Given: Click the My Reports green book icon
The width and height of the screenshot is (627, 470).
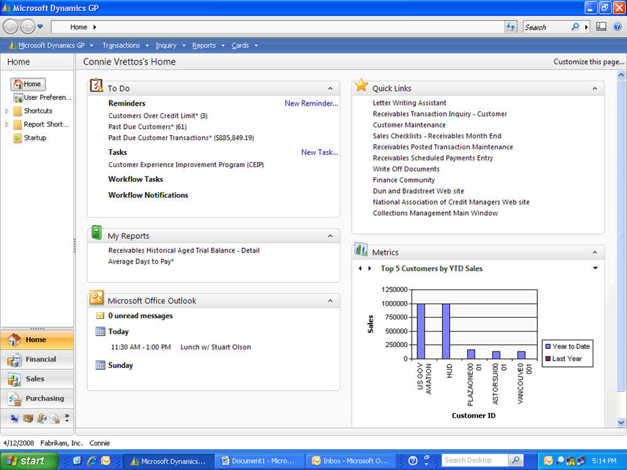Looking at the screenshot, I should pos(97,232).
